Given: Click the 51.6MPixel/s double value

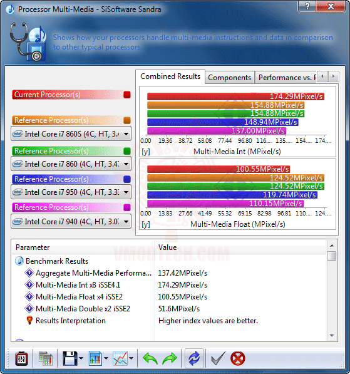Looking at the screenshot, I should (179, 309).
